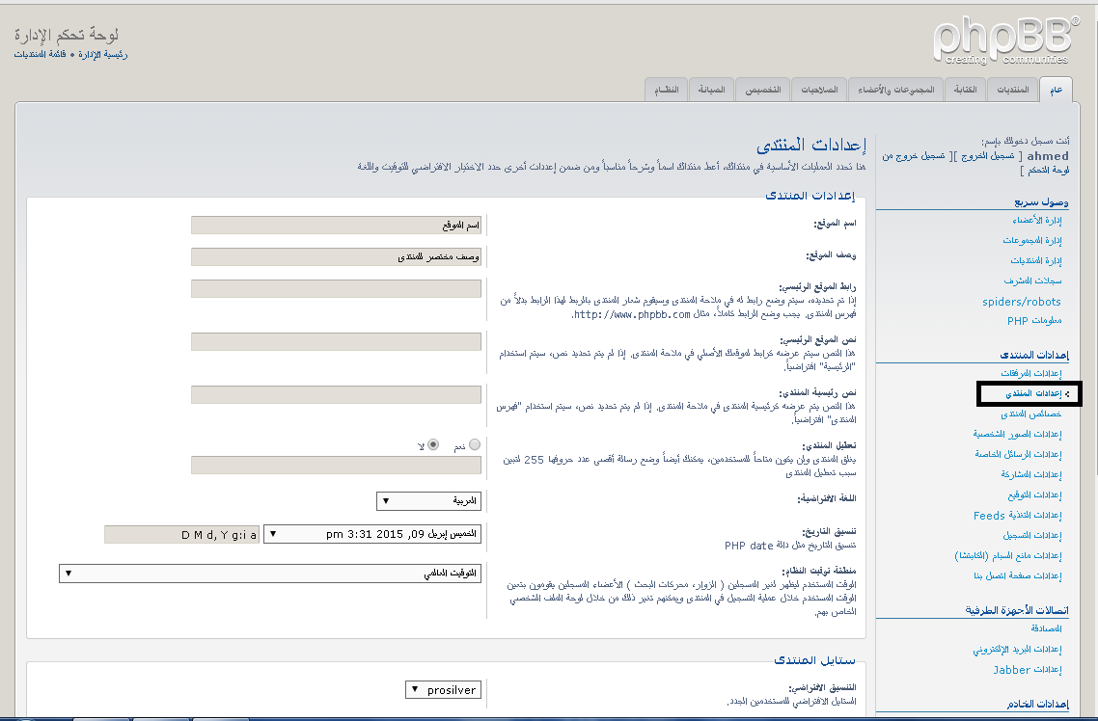Viewport: 1098px width, 721px height.
Task: Open the النظام (System) tab
Action: pyautogui.click(x=666, y=90)
